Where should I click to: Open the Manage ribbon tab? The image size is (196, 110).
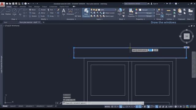coord(37,7)
